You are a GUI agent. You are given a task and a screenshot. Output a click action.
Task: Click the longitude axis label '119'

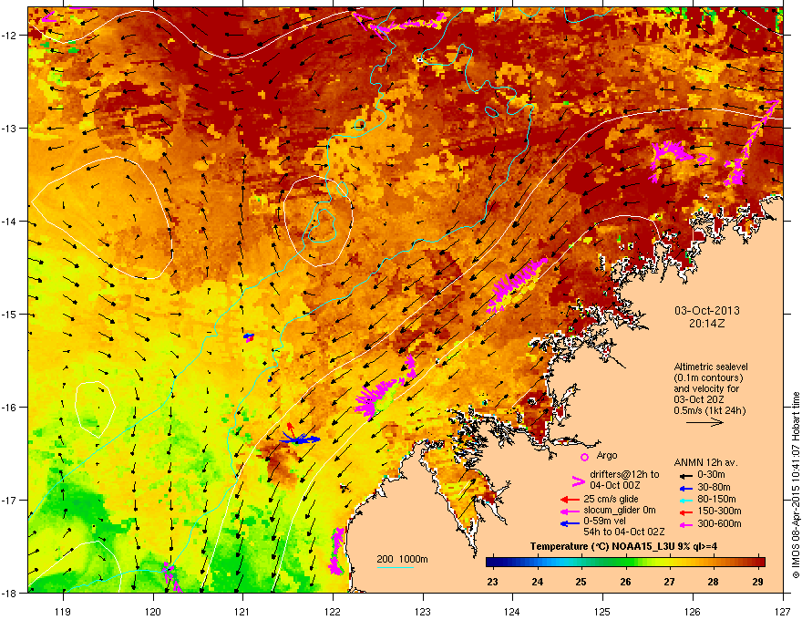pyautogui.click(x=63, y=611)
